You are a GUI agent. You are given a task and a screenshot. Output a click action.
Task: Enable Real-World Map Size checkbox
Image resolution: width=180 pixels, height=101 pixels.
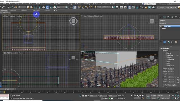[164, 85]
